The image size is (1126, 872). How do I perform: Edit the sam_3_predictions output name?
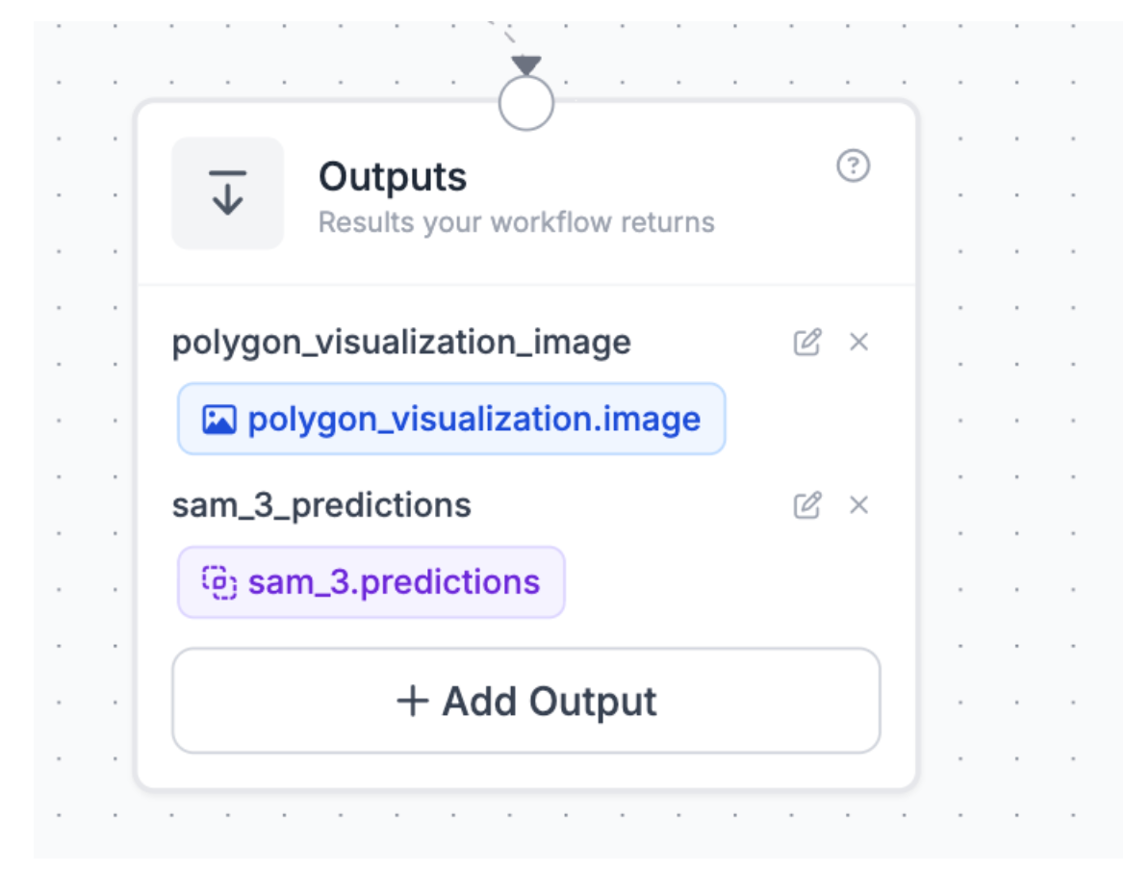click(x=806, y=505)
